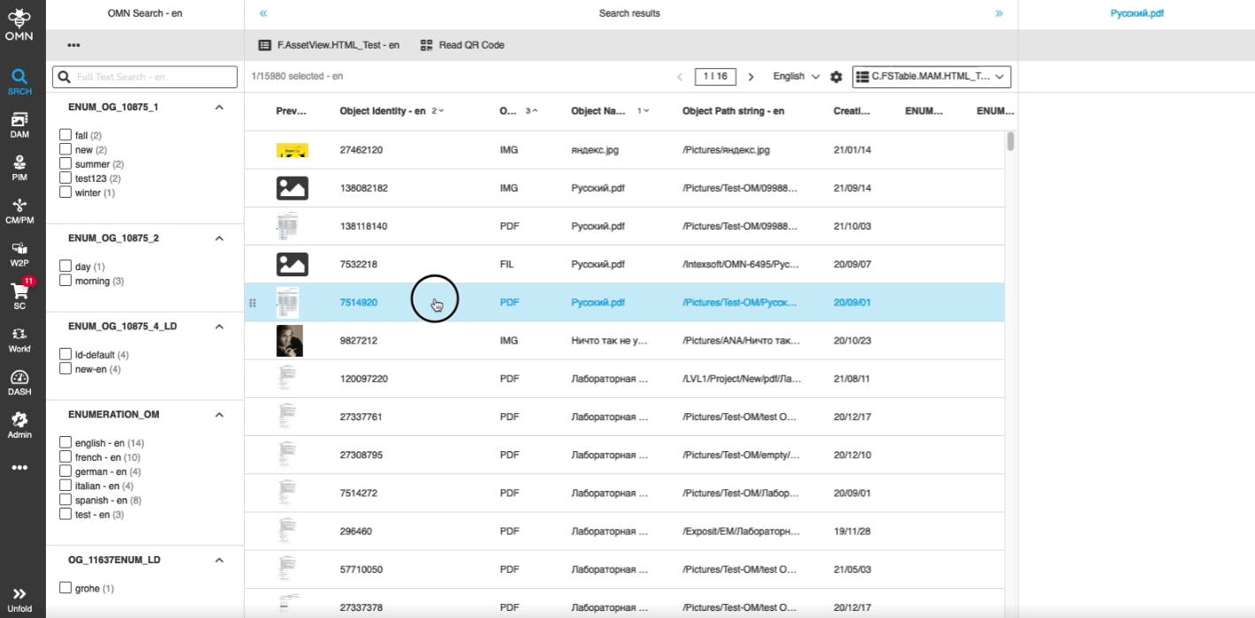The height and width of the screenshot is (618, 1255).
Task: Open the DASH dashboard icon
Action: 19,382
